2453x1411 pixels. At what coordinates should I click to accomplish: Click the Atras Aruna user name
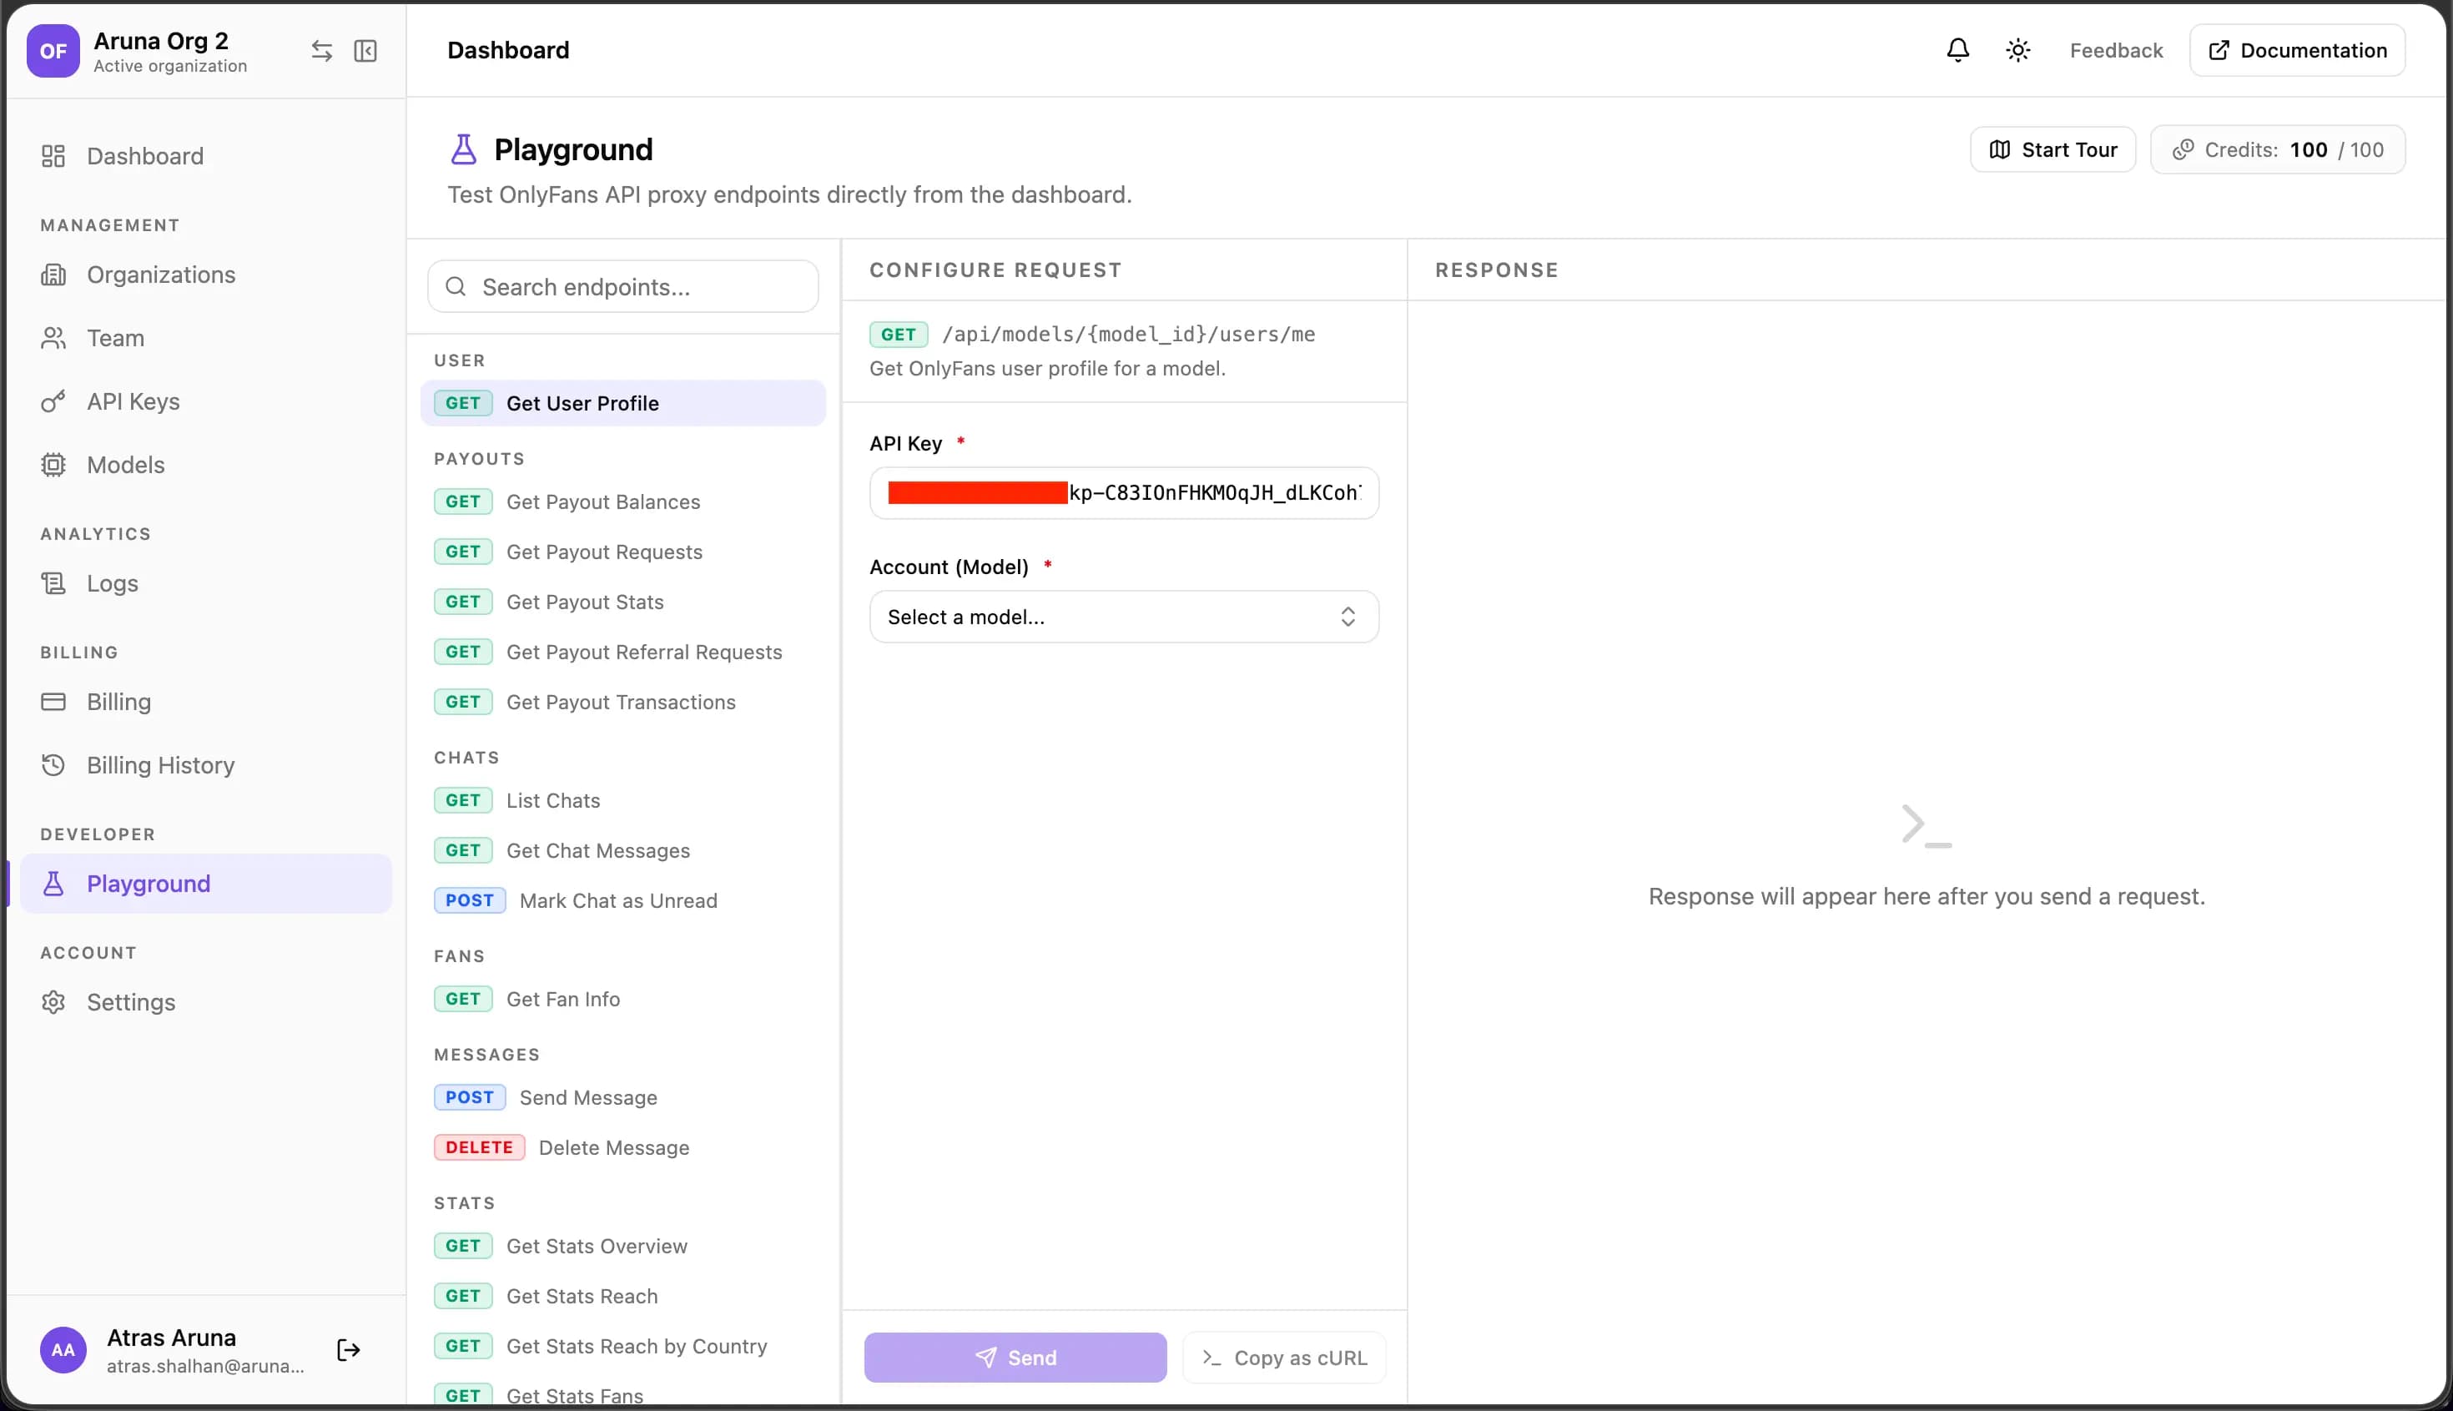coord(172,1338)
